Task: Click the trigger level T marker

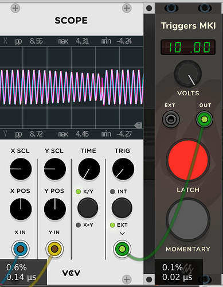Action: coord(138,125)
